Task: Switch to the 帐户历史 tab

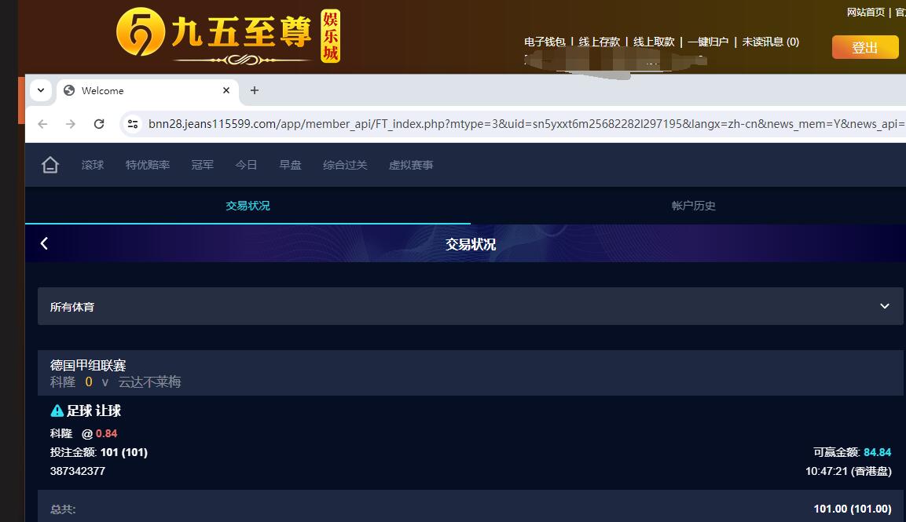Action: click(x=693, y=206)
